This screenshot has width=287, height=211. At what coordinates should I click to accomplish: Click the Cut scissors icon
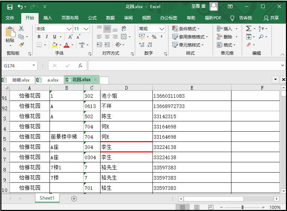click(21, 29)
